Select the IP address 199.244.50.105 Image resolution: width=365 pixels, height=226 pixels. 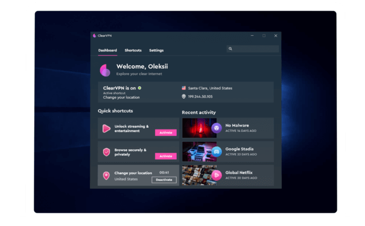[200, 96]
